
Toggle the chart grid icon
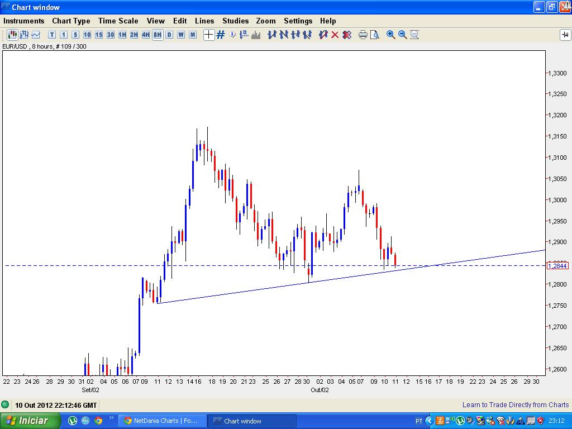(x=220, y=35)
